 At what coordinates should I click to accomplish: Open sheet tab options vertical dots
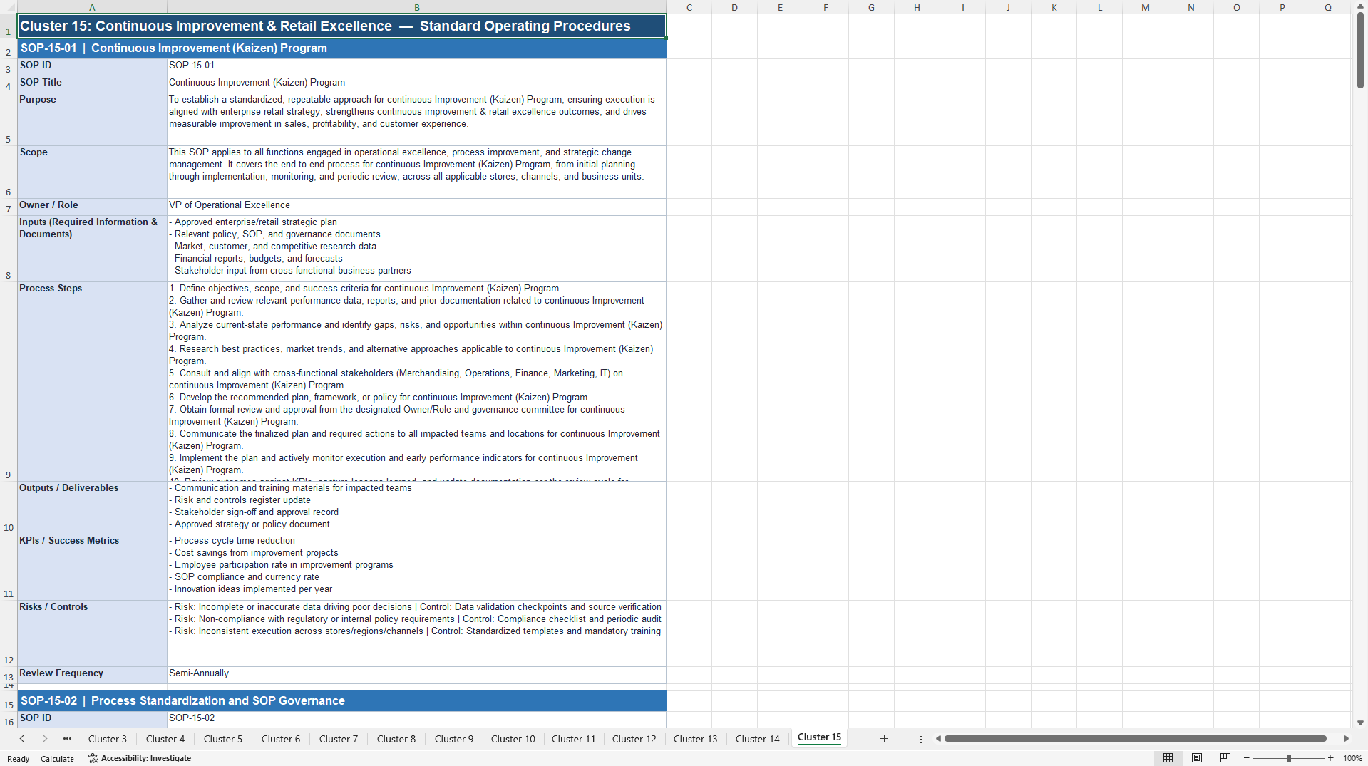[920, 739]
